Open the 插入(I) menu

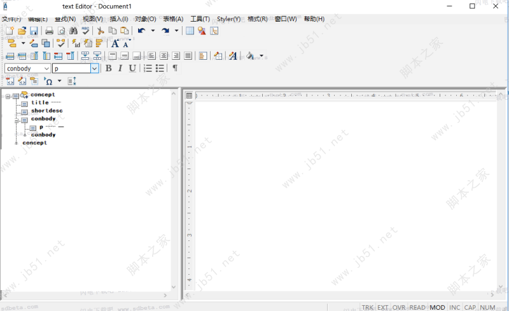119,19
